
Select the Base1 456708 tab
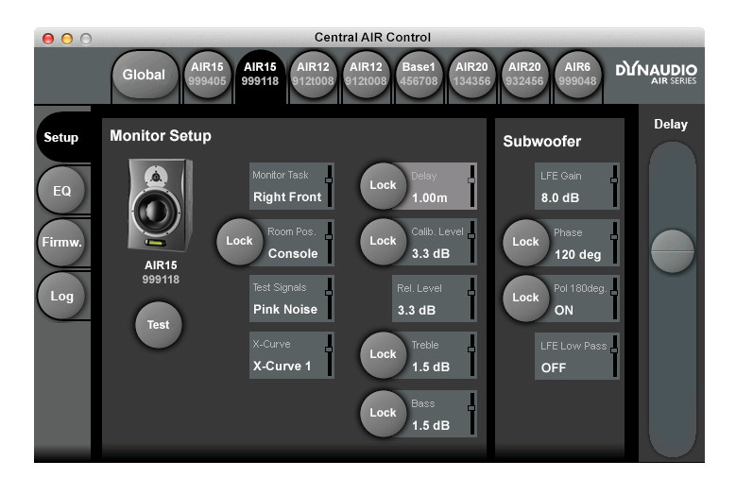pos(419,74)
